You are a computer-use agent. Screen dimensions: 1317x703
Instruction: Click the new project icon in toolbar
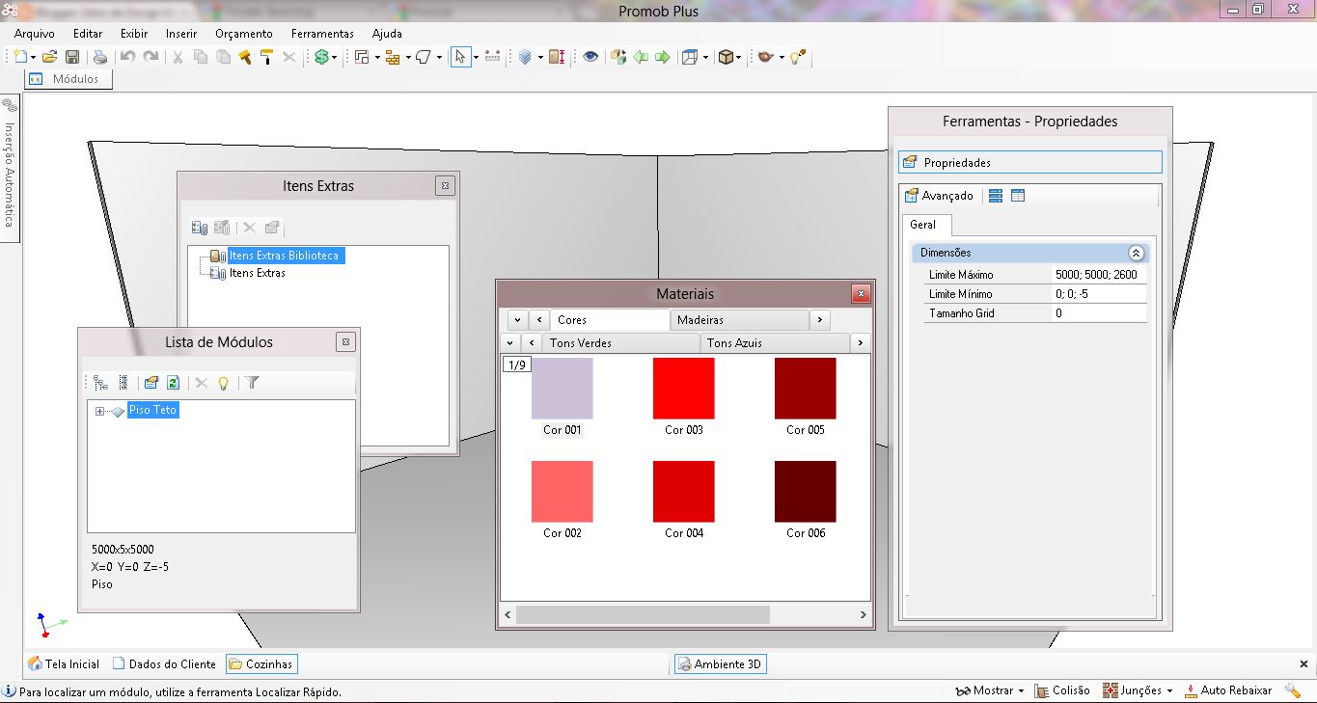[x=19, y=58]
